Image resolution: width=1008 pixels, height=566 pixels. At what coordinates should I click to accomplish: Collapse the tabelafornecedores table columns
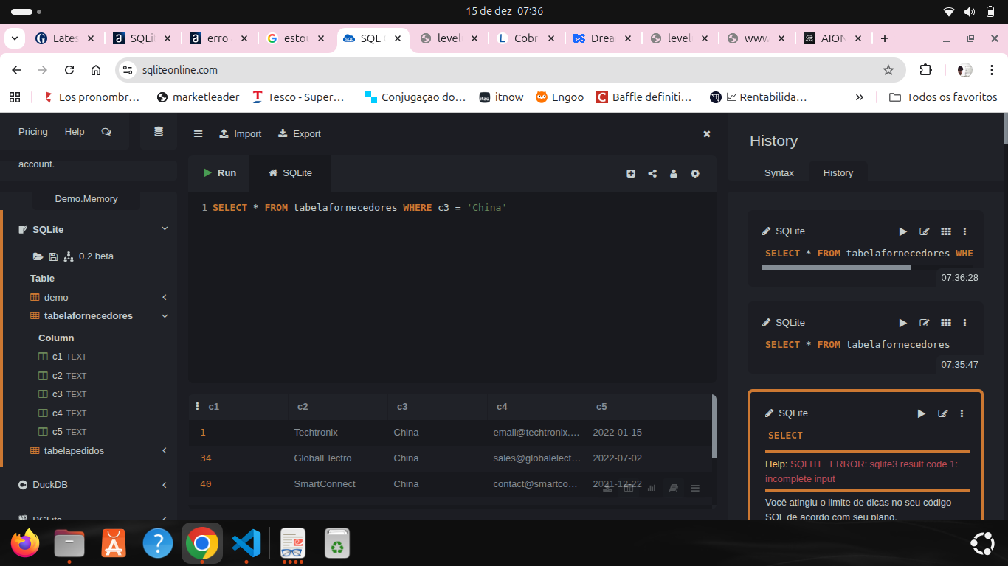tap(165, 316)
